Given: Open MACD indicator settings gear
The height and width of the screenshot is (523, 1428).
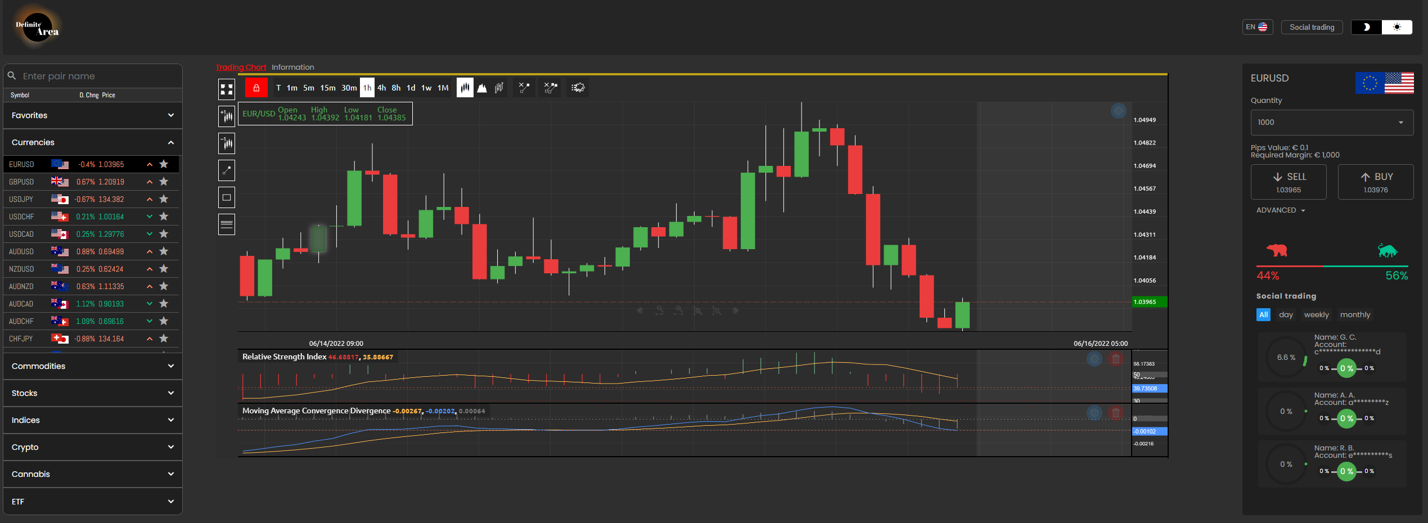Looking at the screenshot, I should click(1094, 413).
